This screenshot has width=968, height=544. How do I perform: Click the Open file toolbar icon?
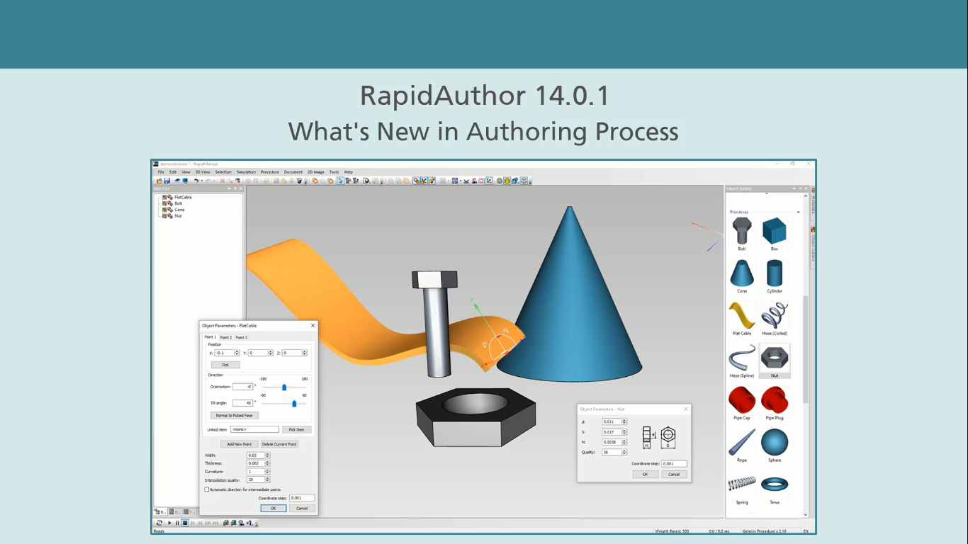[159, 181]
